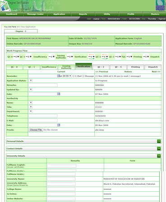Screen dimensions: 166x202
Task: Open the Masters menu
Action: click(x=155, y=14)
